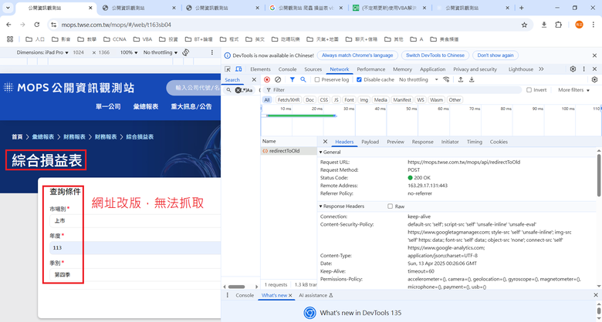The width and height of the screenshot is (602, 322).
Task: Open the network conditions wifi icon
Action: tap(446, 80)
